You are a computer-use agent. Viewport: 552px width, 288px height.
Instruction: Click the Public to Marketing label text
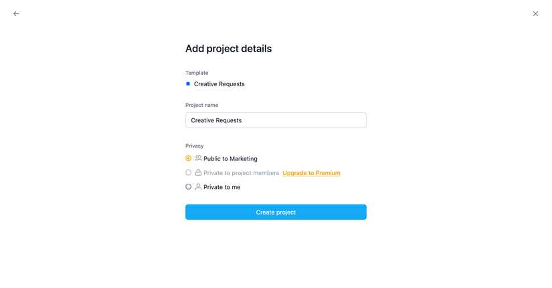pos(230,159)
